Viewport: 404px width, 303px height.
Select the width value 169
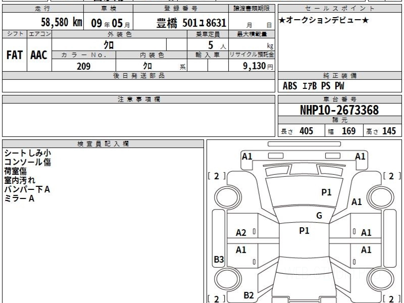click(348, 131)
